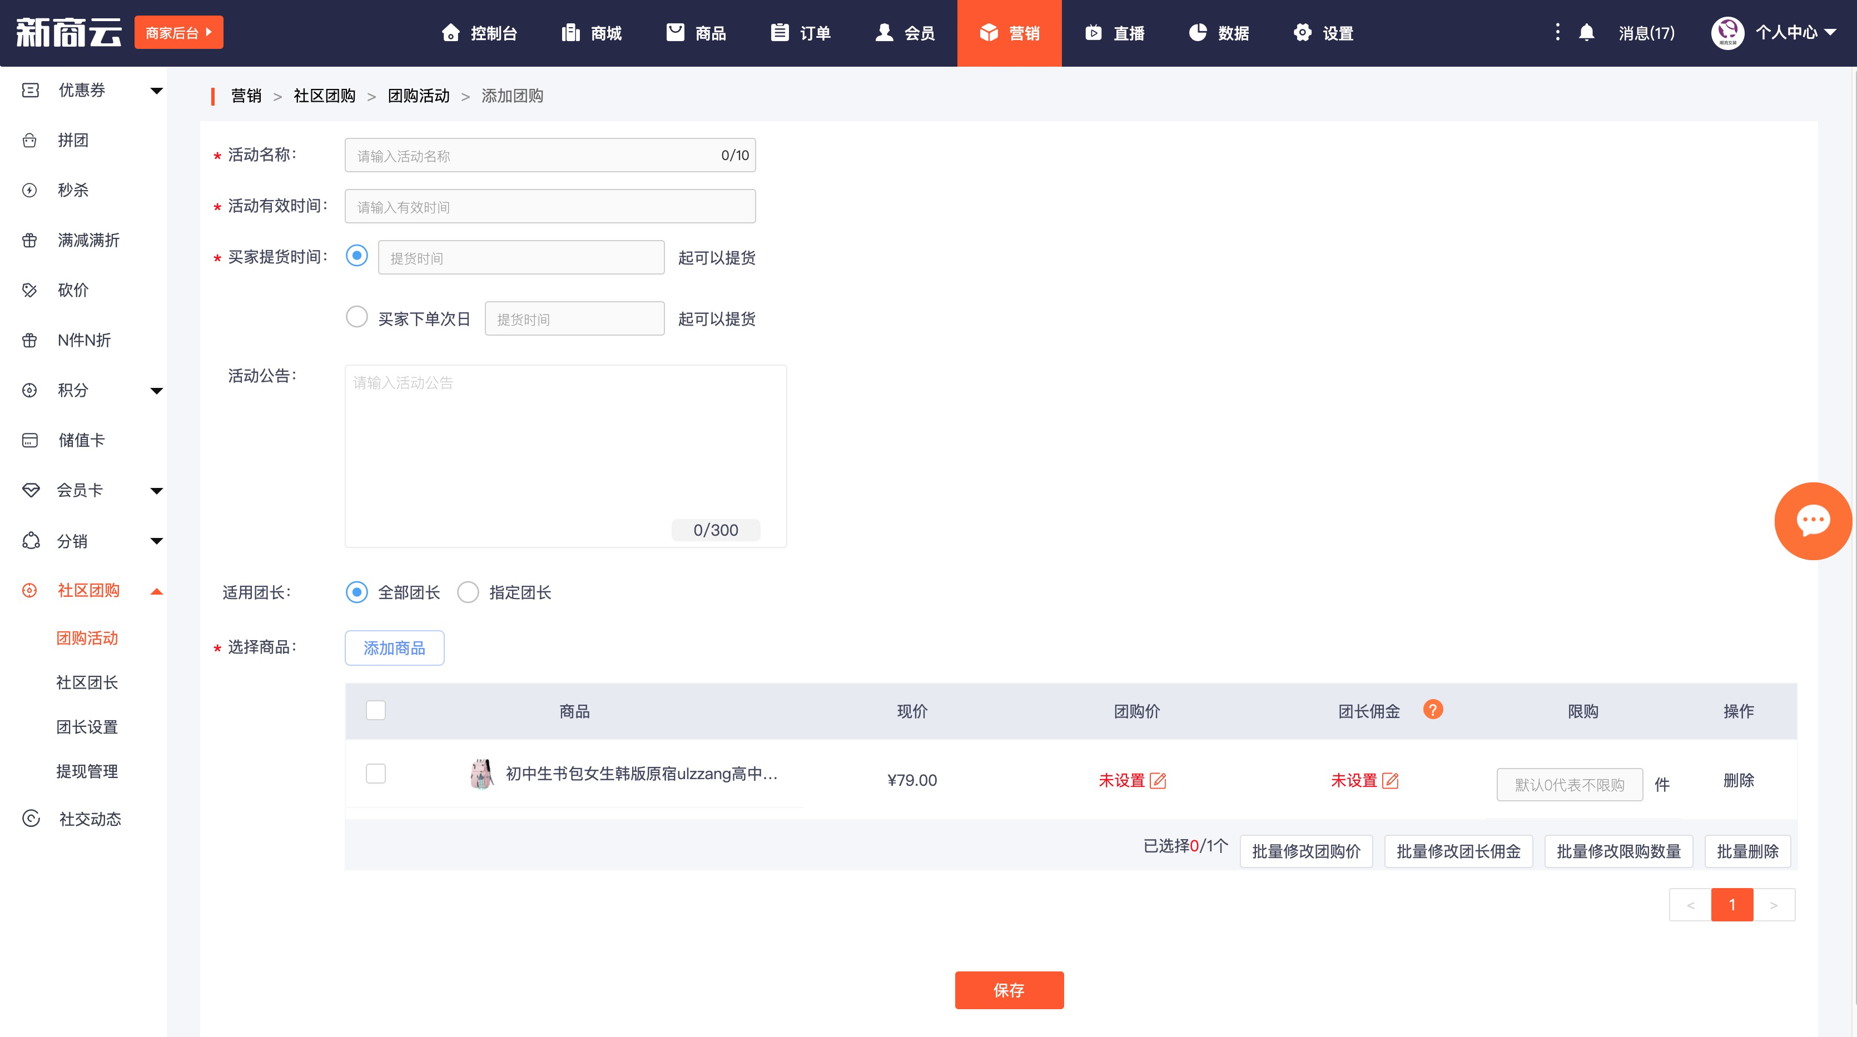Select the 指定团长 radio option

468,592
